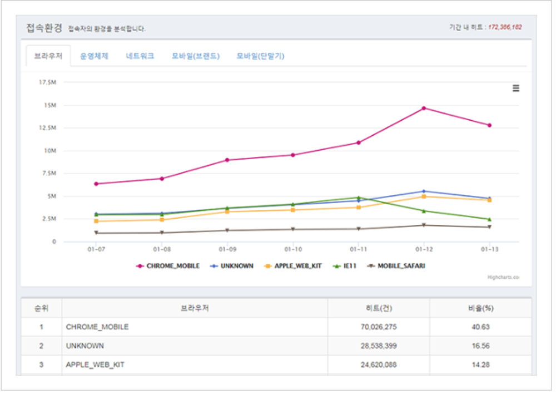Click the CHROME_MOBILE peak point at 01-12

[424, 107]
